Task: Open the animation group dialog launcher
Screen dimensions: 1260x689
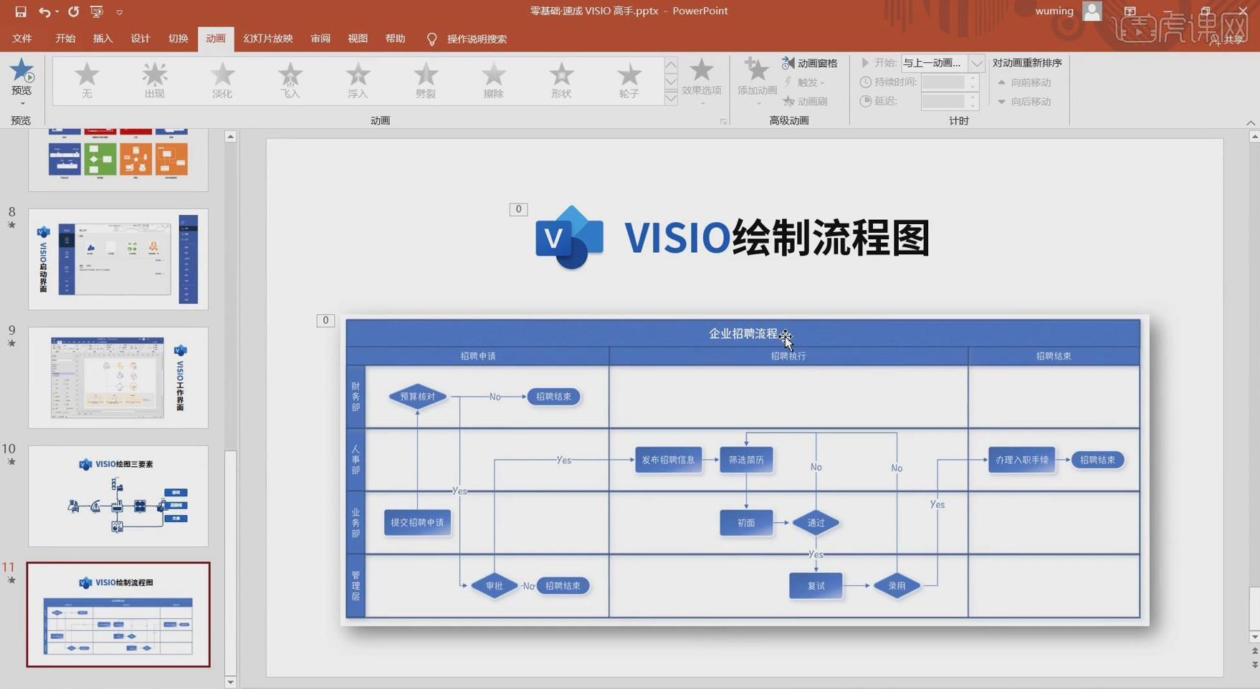Action: 723,122
